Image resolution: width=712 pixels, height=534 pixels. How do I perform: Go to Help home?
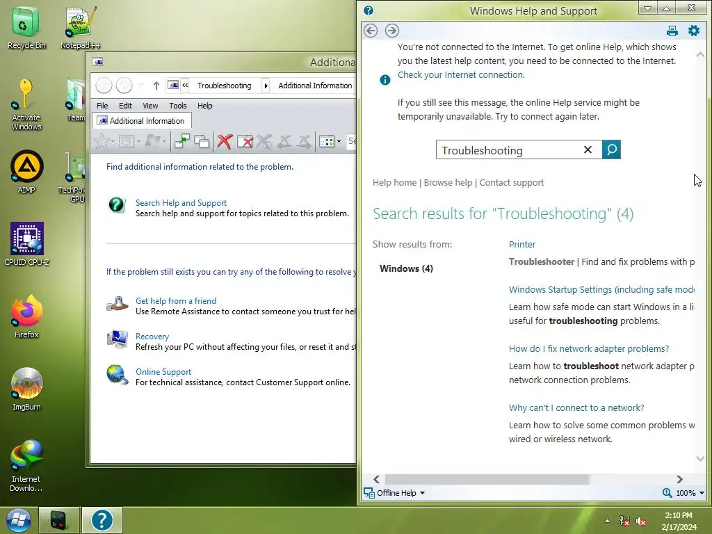coord(395,183)
